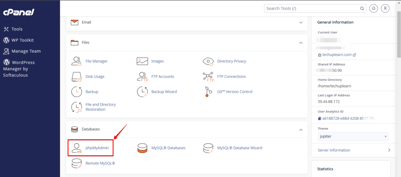Open WordPress Manager by Softaculous
The height and width of the screenshot is (177, 401).
pyautogui.click(x=19, y=69)
